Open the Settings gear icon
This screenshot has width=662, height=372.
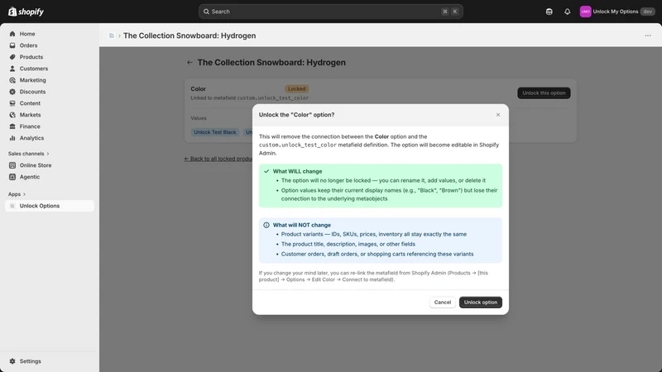pos(12,361)
